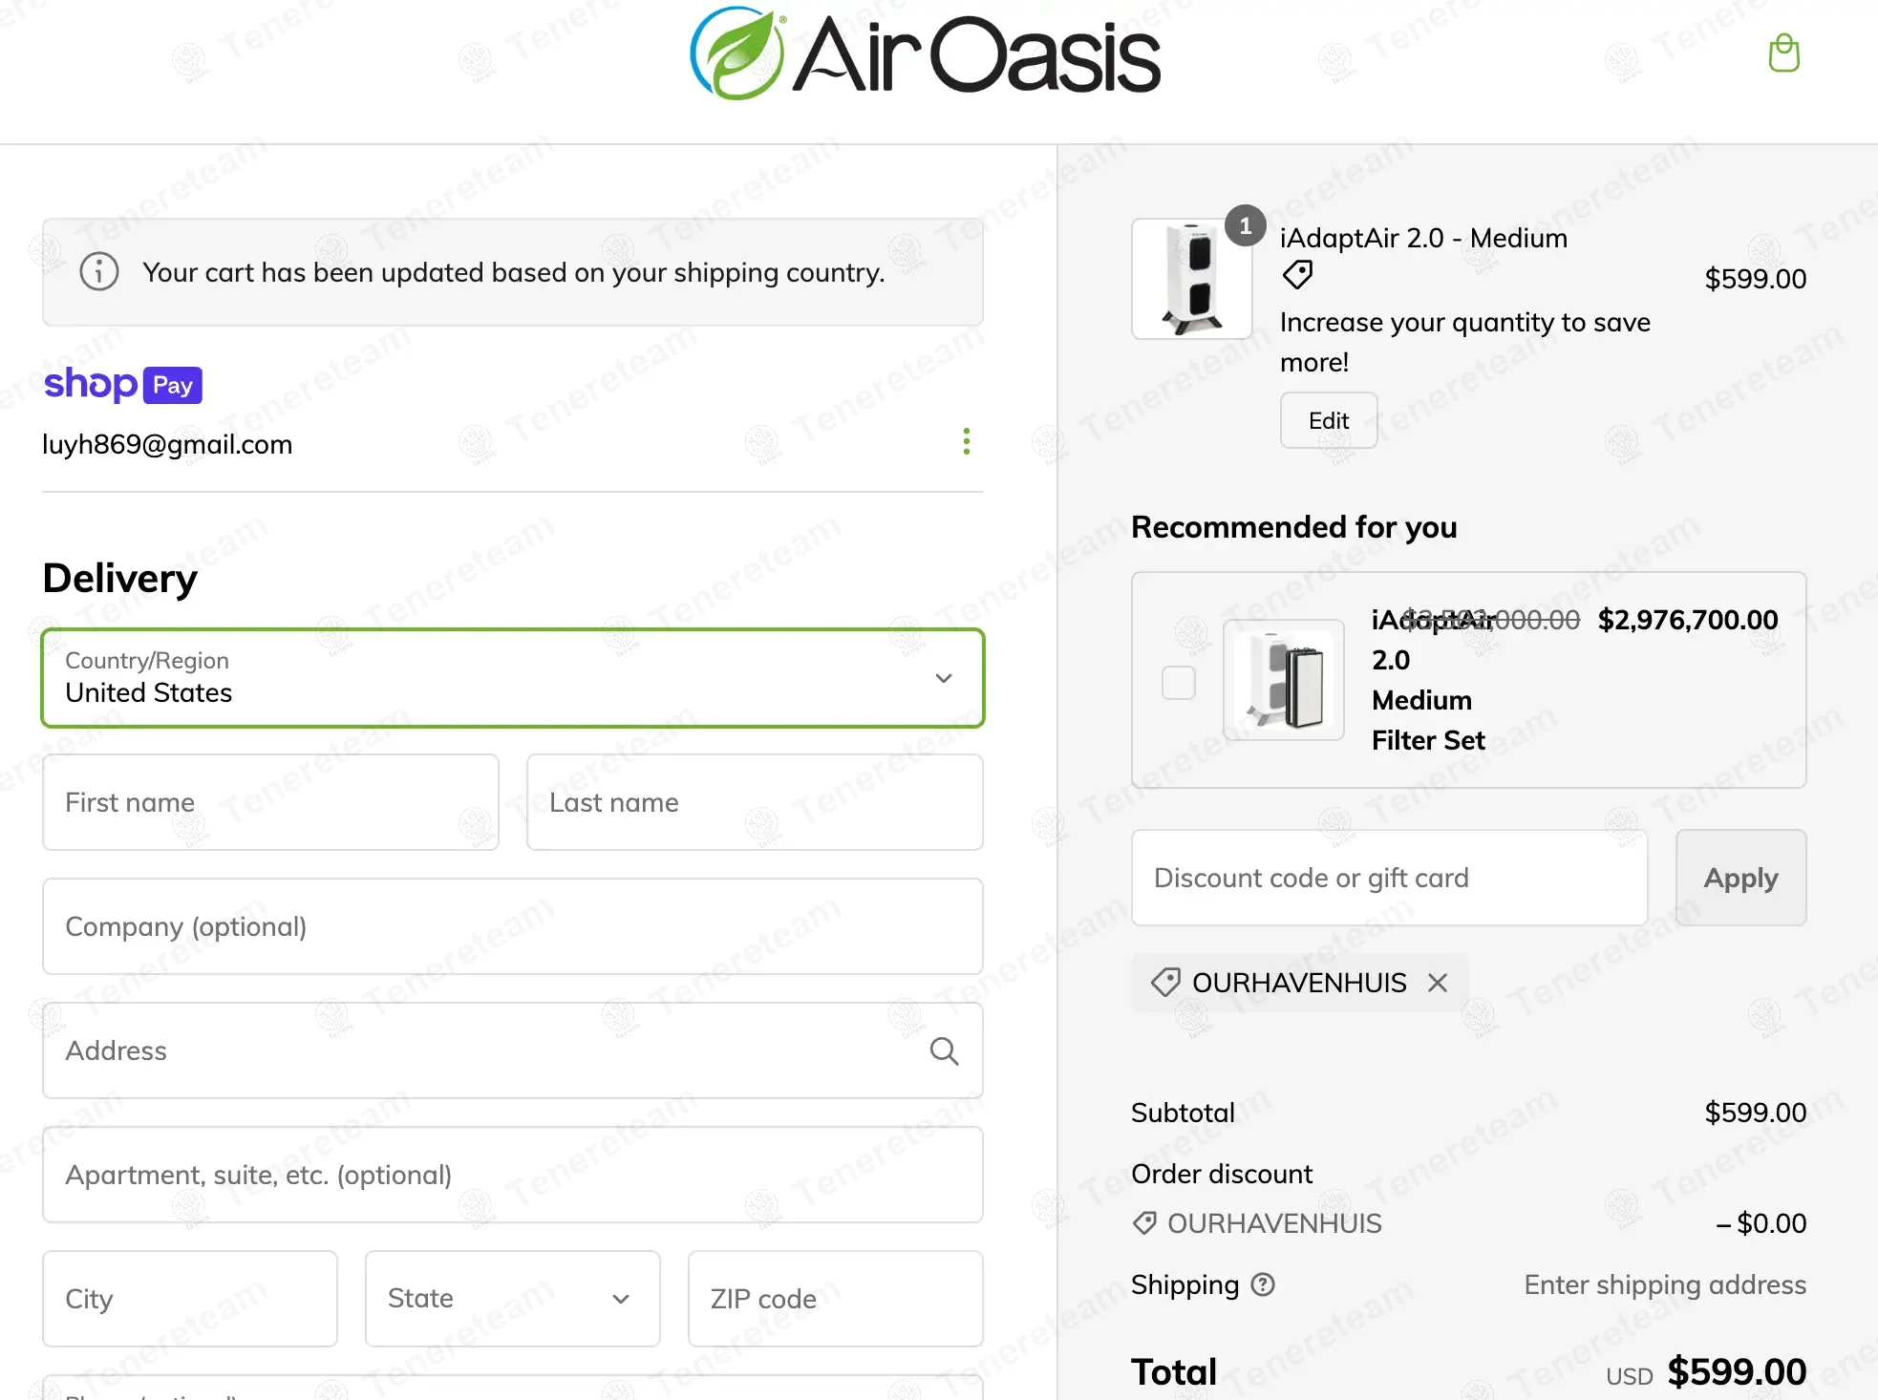Click the ZIP code input field
The image size is (1878, 1400).
(835, 1299)
